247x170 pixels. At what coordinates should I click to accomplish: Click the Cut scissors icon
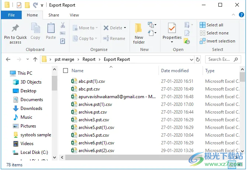tap(63, 25)
